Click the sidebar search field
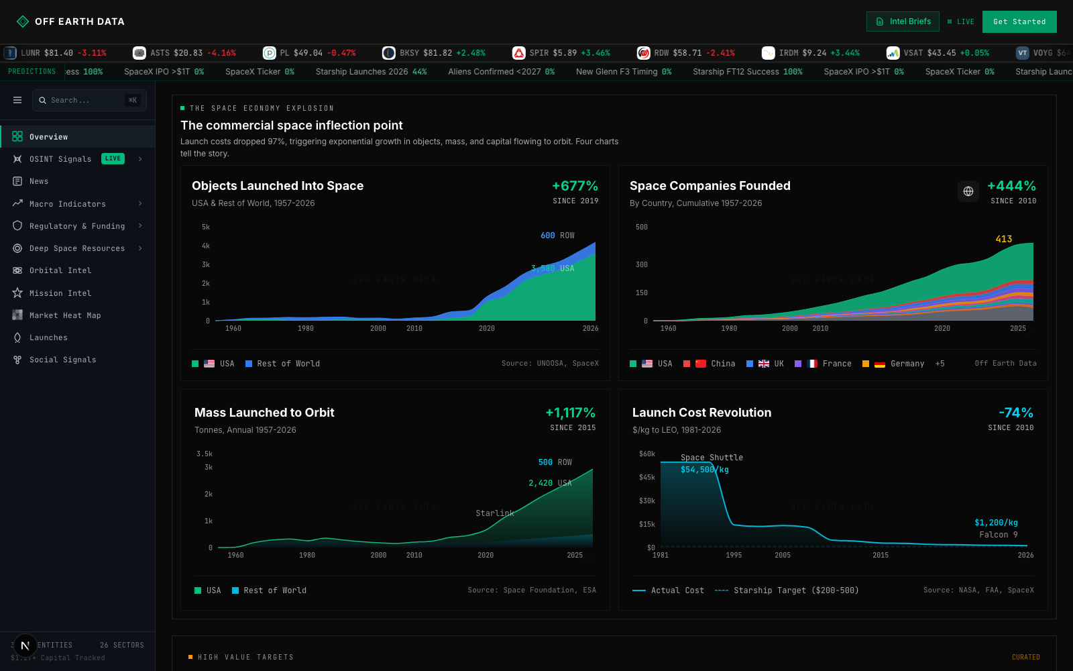The image size is (1073, 671). tap(89, 100)
